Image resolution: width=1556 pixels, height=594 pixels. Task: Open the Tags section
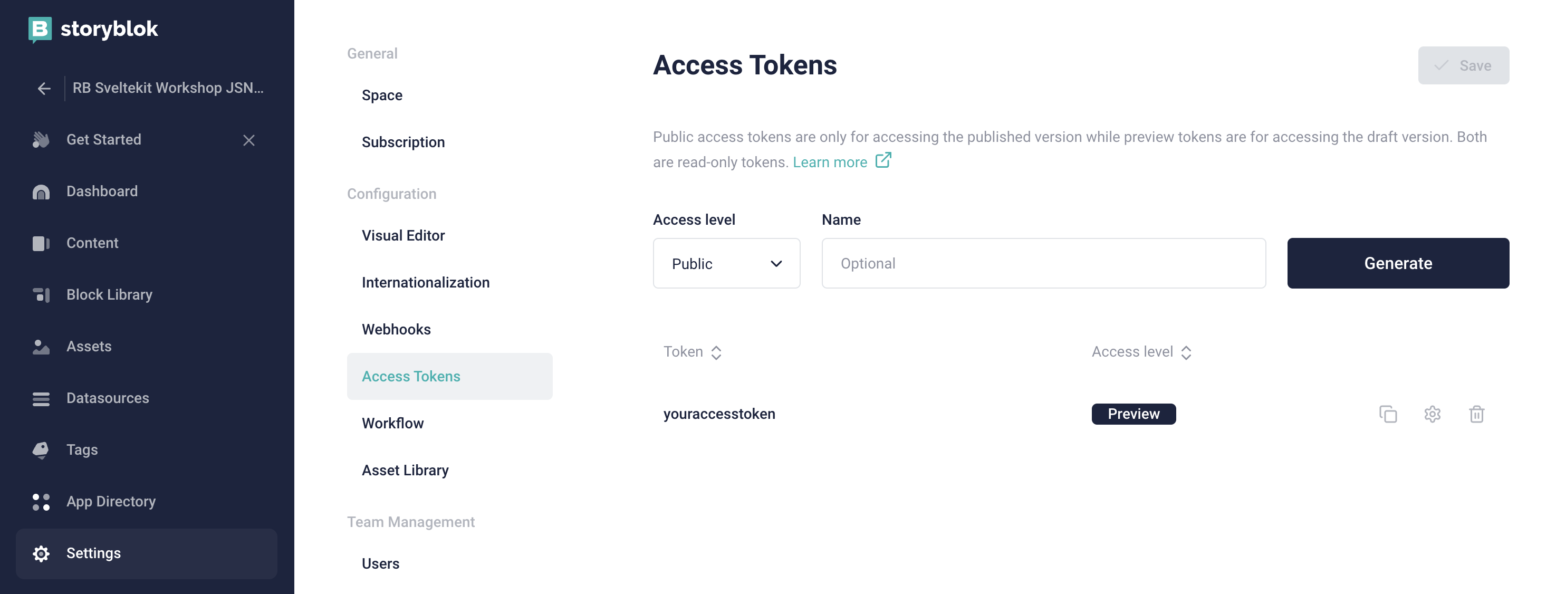point(82,449)
